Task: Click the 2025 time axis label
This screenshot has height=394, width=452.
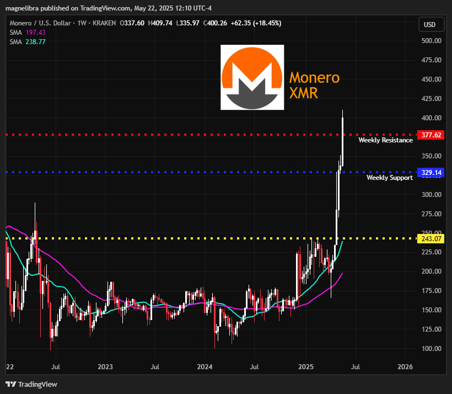Action: coord(306,367)
